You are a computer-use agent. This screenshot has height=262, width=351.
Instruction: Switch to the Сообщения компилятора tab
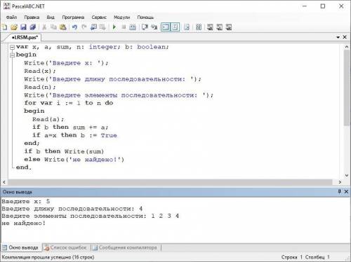(x=125, y=247)
